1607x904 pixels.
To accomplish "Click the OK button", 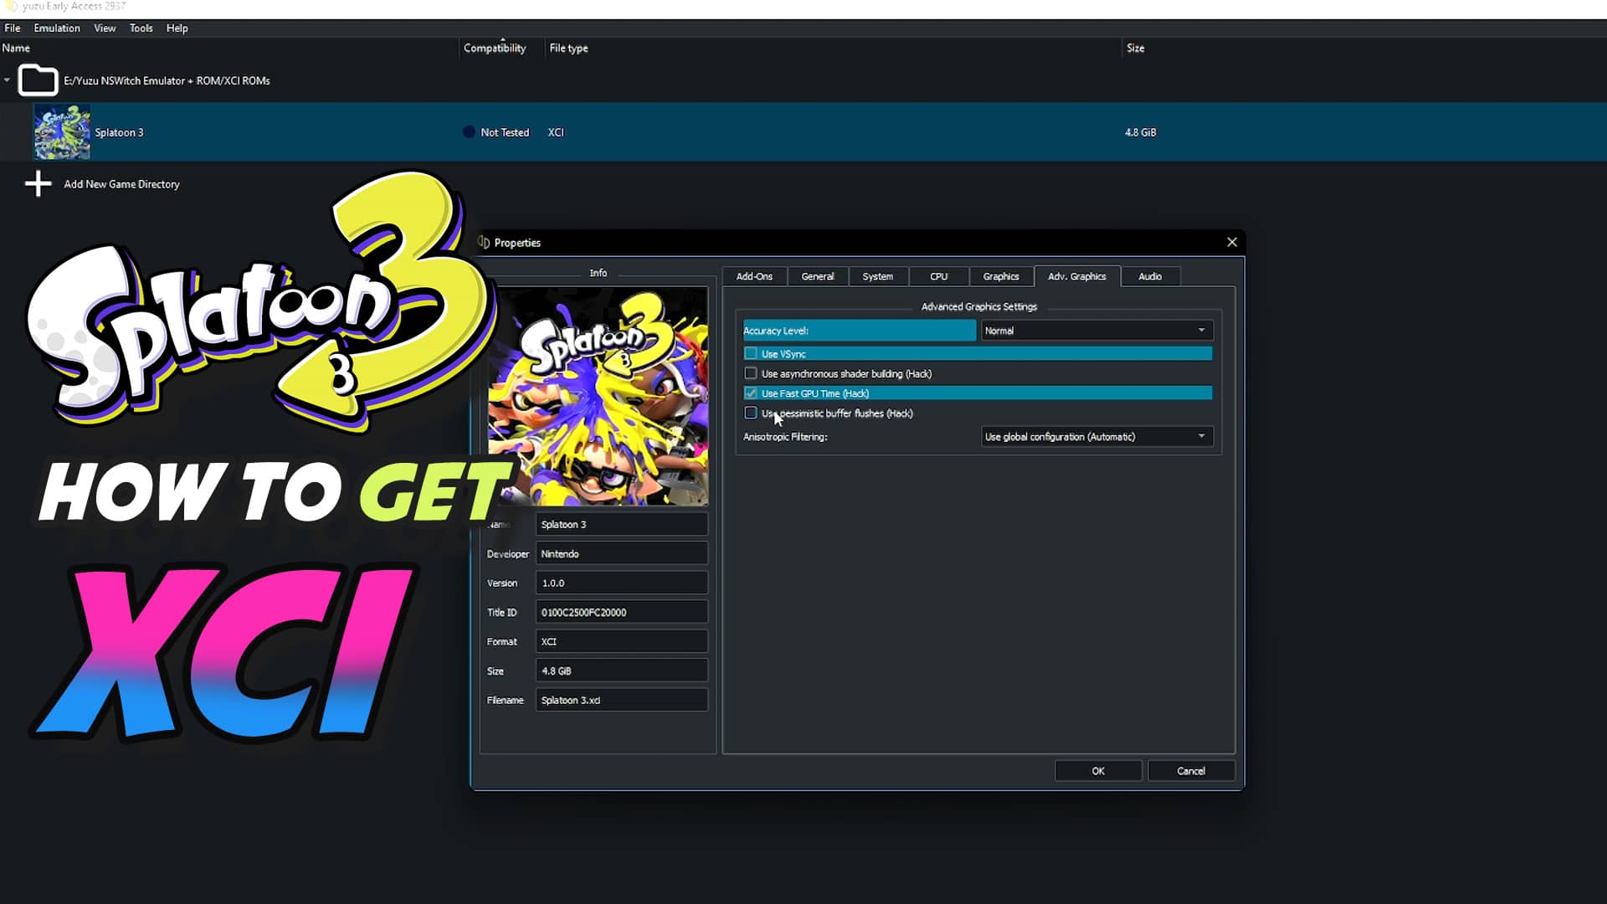I will click(x=1097, y=770).
